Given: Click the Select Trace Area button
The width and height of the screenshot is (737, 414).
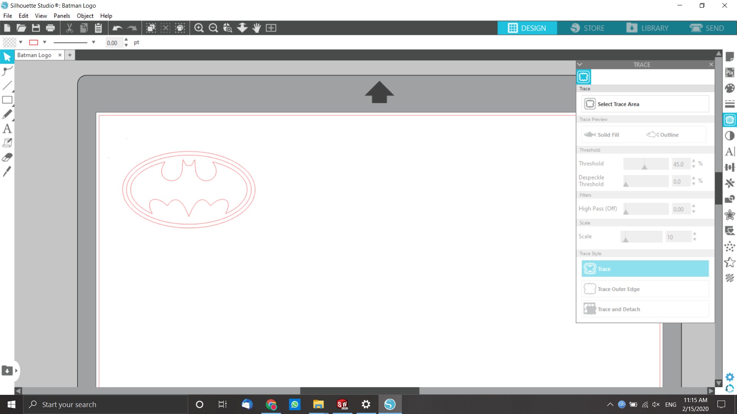Looking at the screenshot, I should tap(645, 104).
